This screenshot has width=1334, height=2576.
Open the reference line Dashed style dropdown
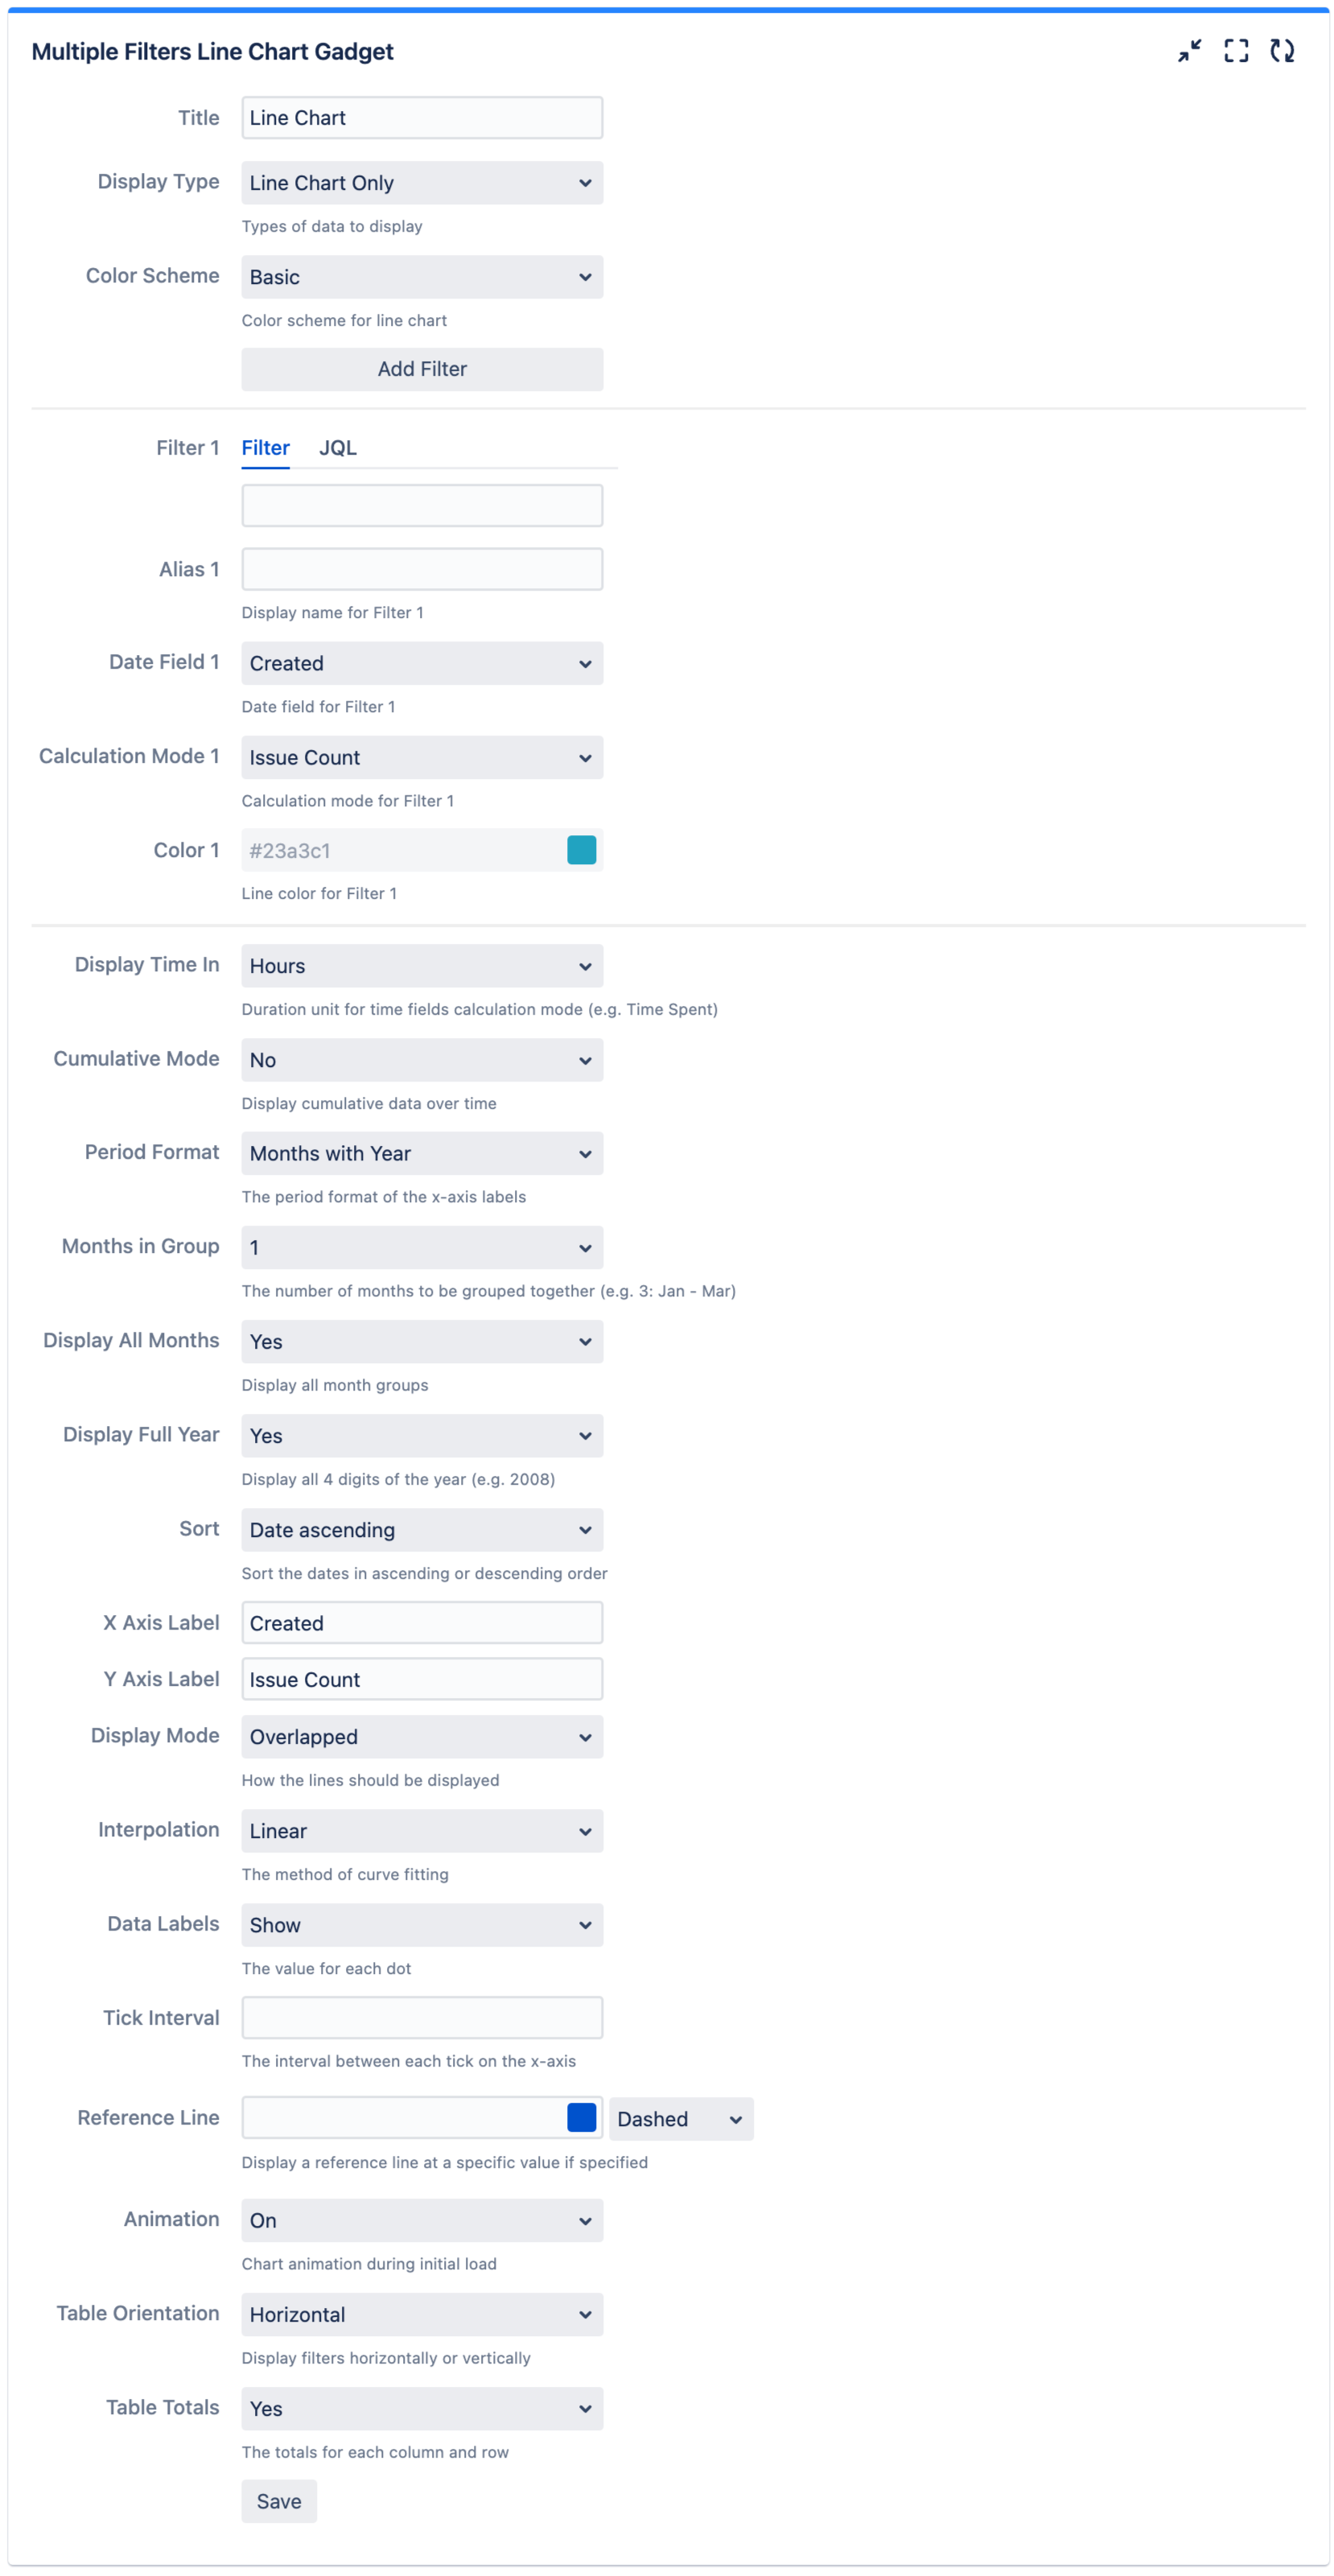point(681,2119)
